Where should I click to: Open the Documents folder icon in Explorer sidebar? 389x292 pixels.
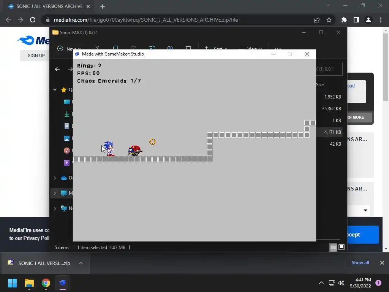(67, 126)
